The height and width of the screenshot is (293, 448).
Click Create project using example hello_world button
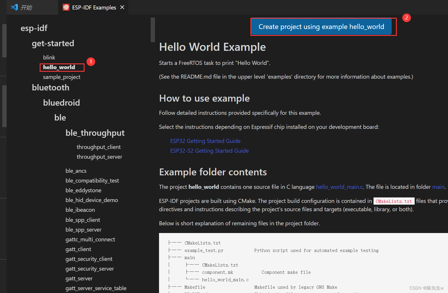tap(321, 27)
